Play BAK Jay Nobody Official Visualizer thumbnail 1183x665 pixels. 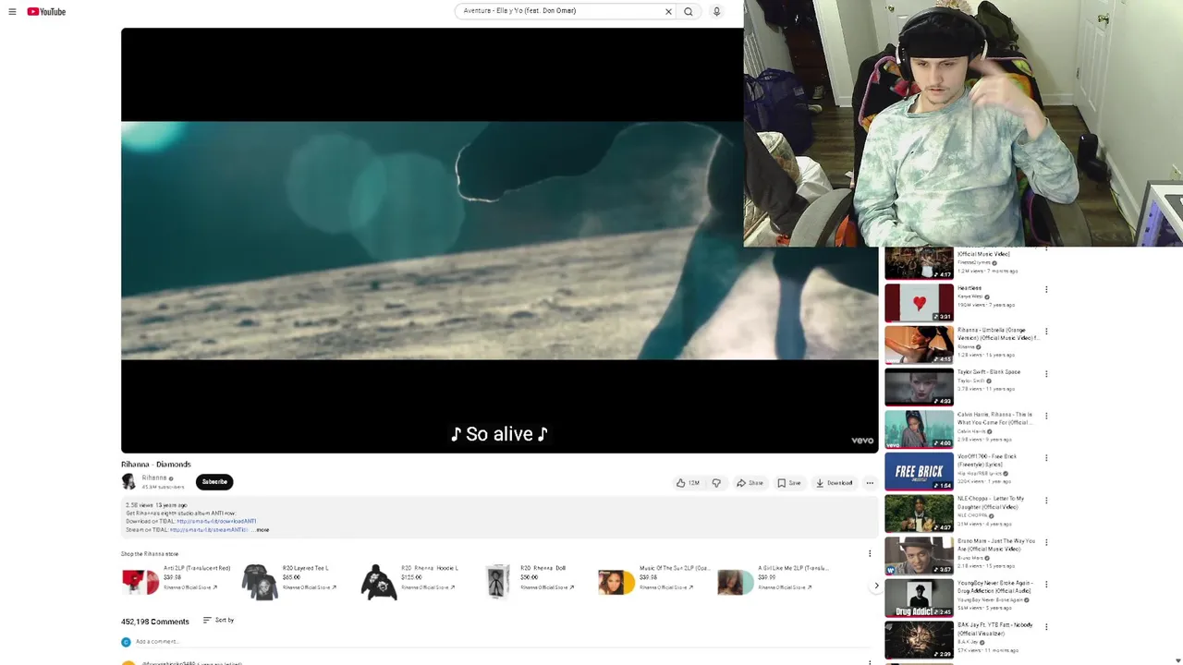pyautogui.click(x=919, y=640)
